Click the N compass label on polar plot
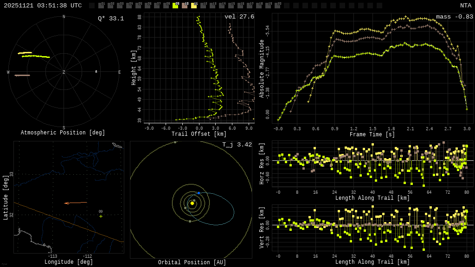 (x=64, y=17)
